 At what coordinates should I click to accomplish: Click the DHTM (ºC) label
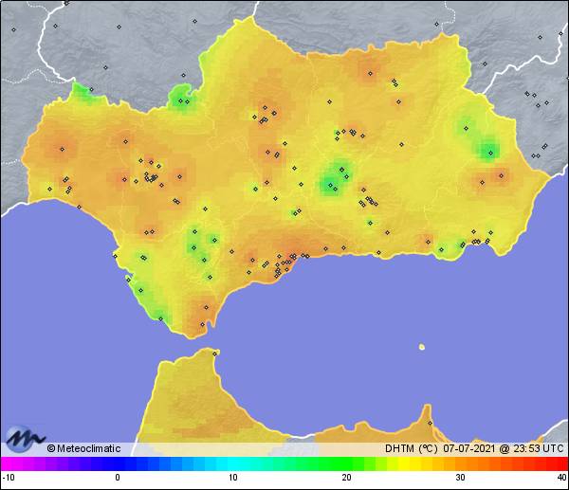pos(412,448)
